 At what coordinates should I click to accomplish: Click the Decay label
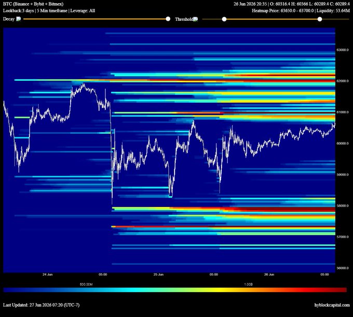[x=9, y=19]
